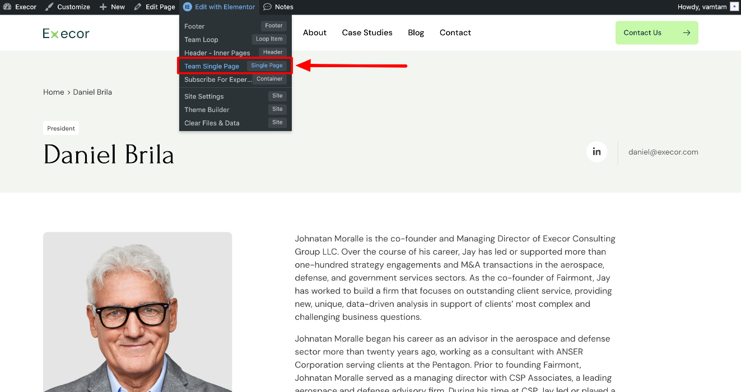This screenshot has height=392, width=741.
Task: Open the Blog navigation link
Action: (x=416, y=32)
